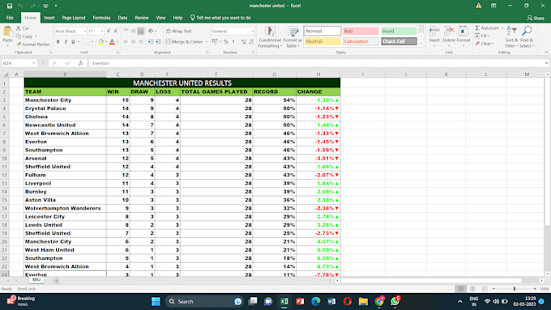
Task: Open the General number format dropdown
Action: point(252,32)
